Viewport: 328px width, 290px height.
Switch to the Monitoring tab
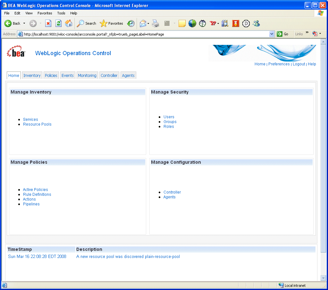point(87,76)
